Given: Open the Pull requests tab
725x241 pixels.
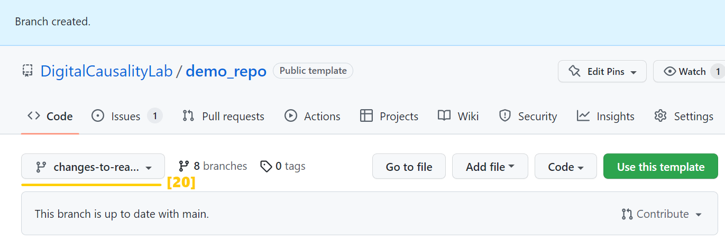Looking at the screenshot, I should [223, 116].
